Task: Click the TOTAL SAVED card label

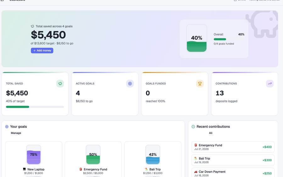Action: click(x=14, y=83)
